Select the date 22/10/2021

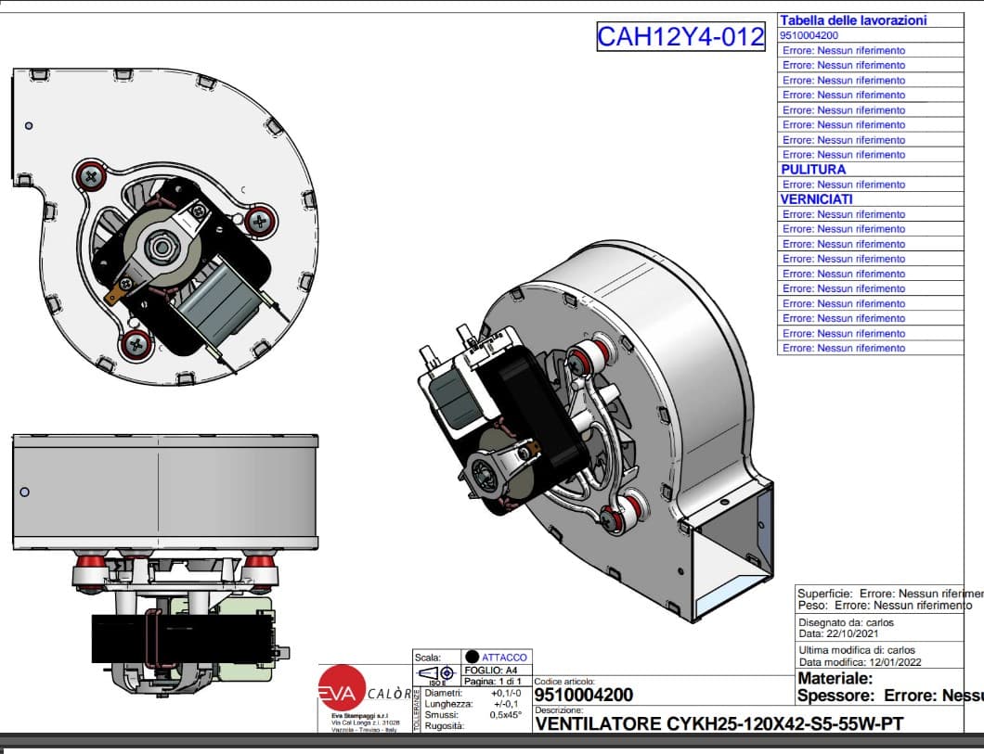852,633
